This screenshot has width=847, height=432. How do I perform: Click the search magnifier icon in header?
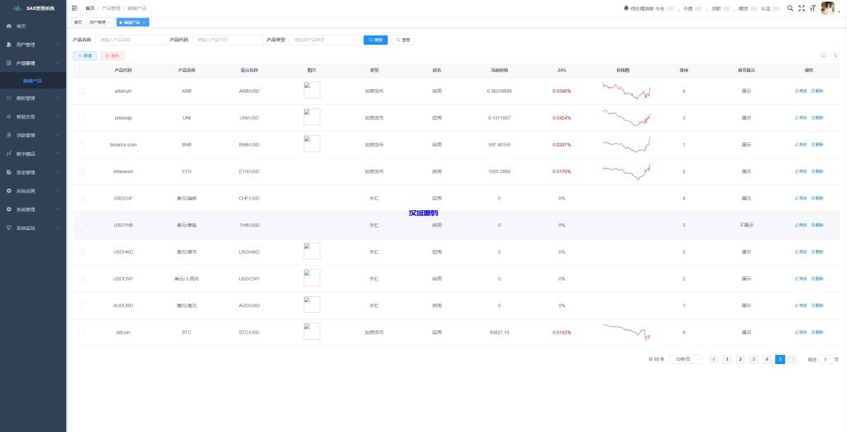point(790,7)
